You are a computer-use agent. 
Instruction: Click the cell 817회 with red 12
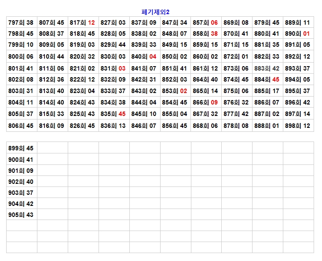point(83,22)
